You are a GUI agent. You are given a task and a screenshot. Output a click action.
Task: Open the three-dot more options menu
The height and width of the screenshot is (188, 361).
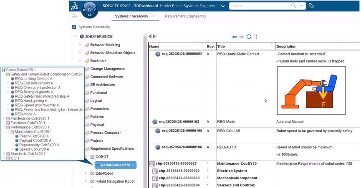point(256,37)
